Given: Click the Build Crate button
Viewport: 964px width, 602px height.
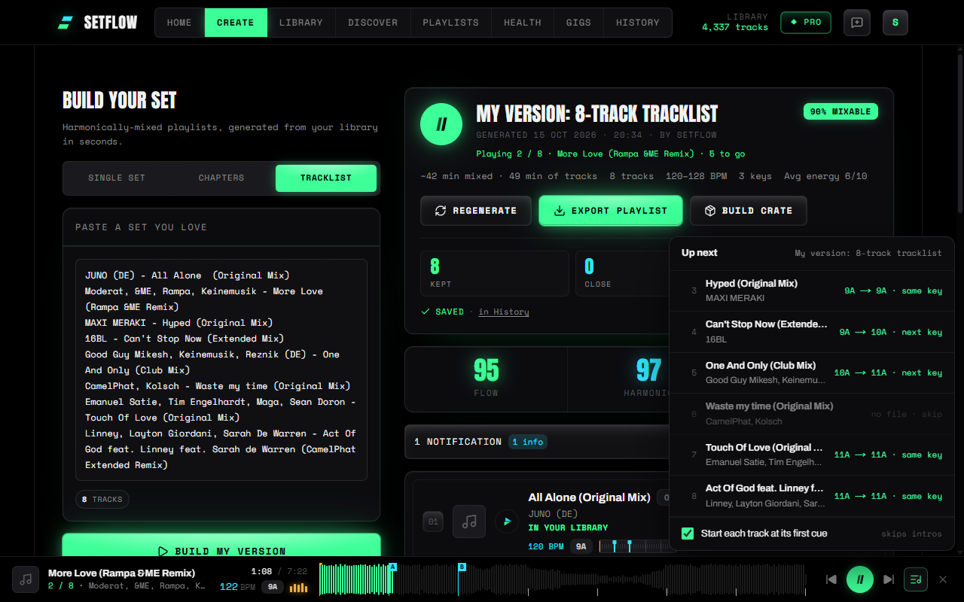Looking at the screenshot, I should [x=749, y=211].
